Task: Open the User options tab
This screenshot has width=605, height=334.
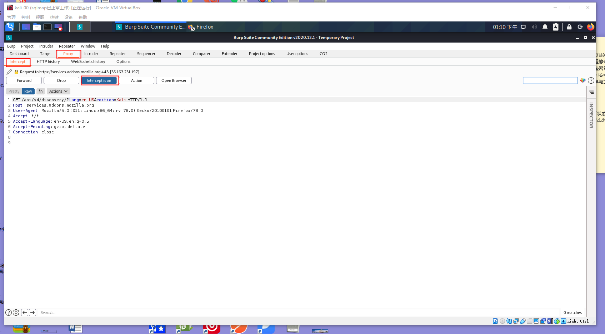Action: tap(297, 54)
